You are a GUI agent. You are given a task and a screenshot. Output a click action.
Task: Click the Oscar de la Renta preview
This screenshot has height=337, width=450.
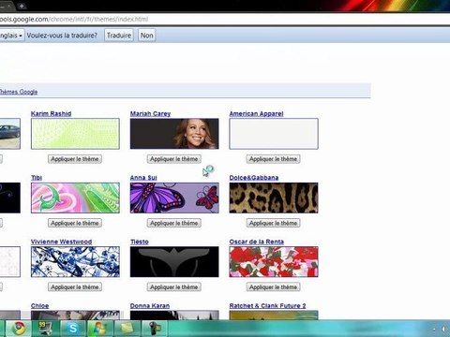(x=274, y=262)
